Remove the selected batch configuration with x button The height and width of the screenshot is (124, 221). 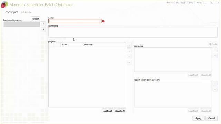(43, 30)
